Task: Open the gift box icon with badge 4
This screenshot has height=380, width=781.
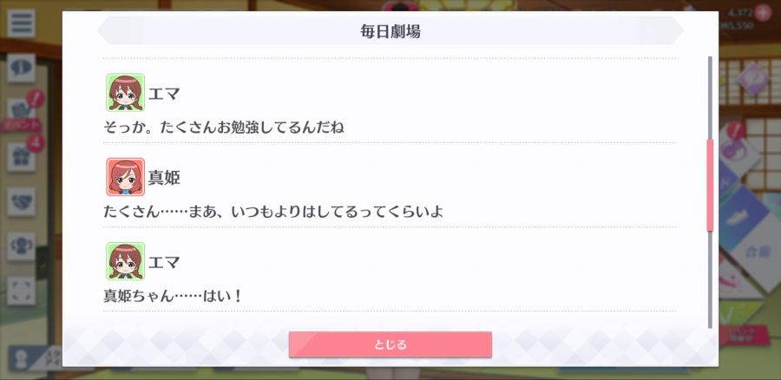Action: tap(21, 157)
